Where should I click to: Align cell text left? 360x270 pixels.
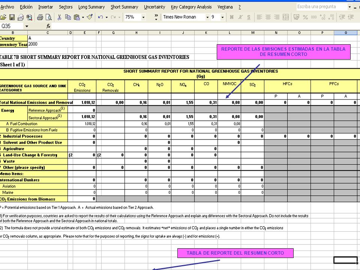(259, 17)
